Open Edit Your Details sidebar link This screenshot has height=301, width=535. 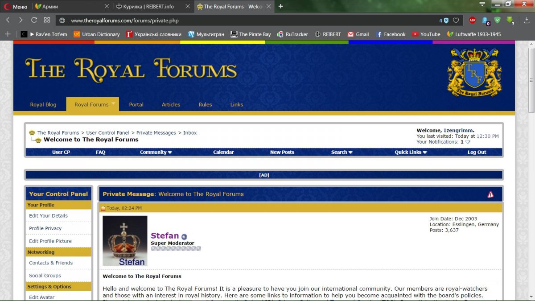[x=49, y=216]
